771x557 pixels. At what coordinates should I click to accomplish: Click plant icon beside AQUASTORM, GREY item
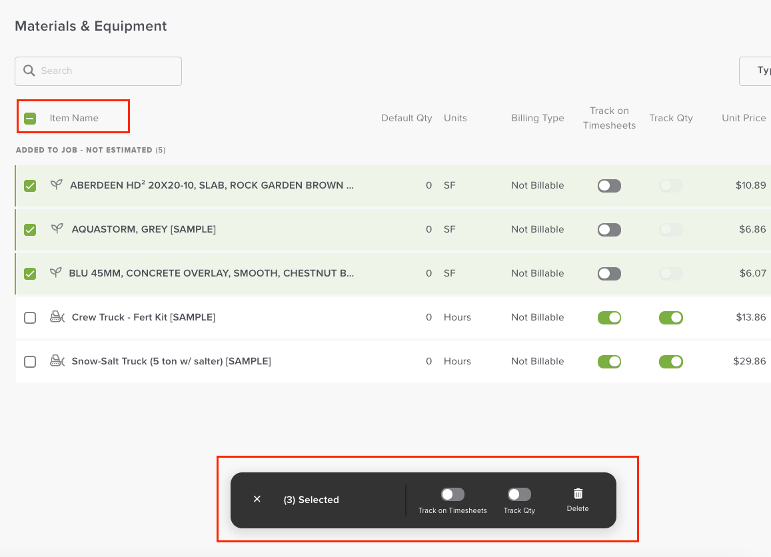tap(57, 229)
